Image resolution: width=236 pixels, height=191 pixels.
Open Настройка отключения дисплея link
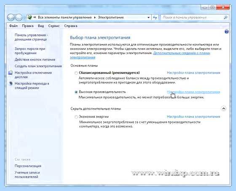[33, 75]
